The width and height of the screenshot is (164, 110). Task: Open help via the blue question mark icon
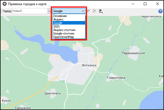160,11
